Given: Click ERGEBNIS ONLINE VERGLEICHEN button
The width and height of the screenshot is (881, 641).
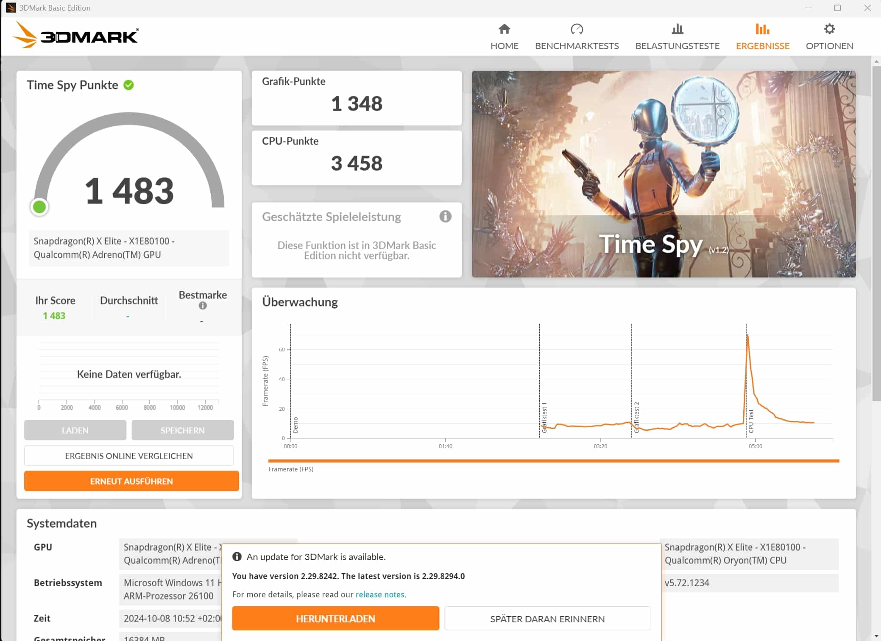Looking at the screenshot, I should 129,456.
